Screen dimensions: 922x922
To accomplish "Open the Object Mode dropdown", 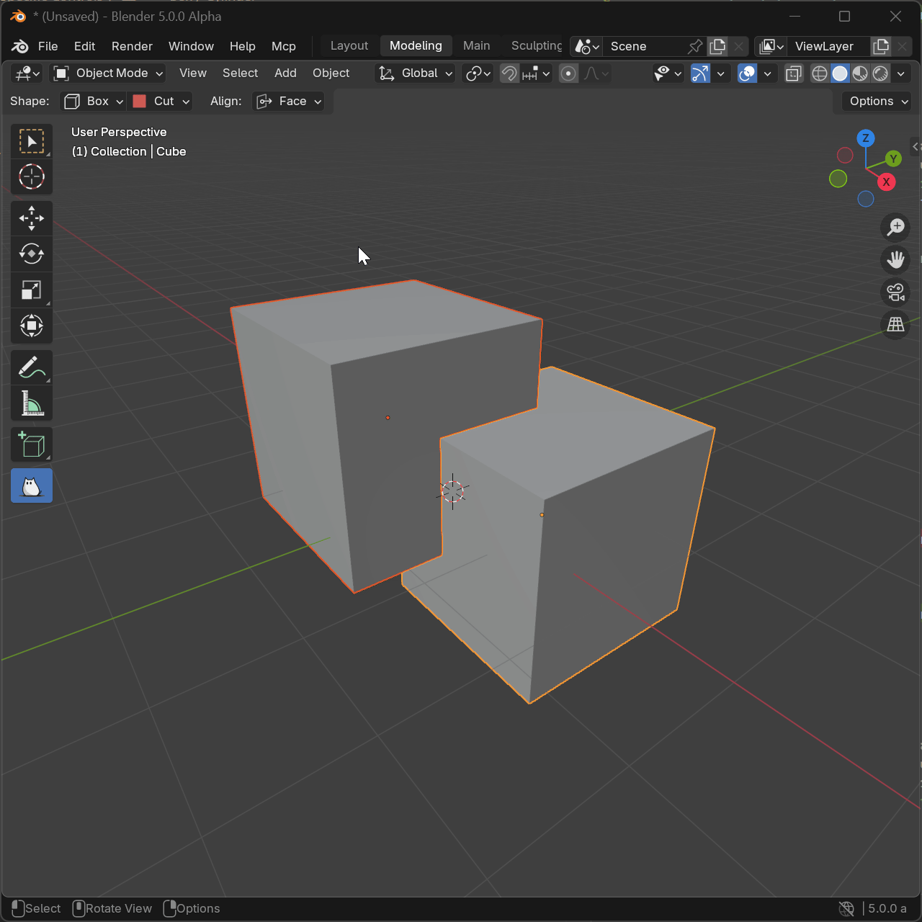I will 109,73.
